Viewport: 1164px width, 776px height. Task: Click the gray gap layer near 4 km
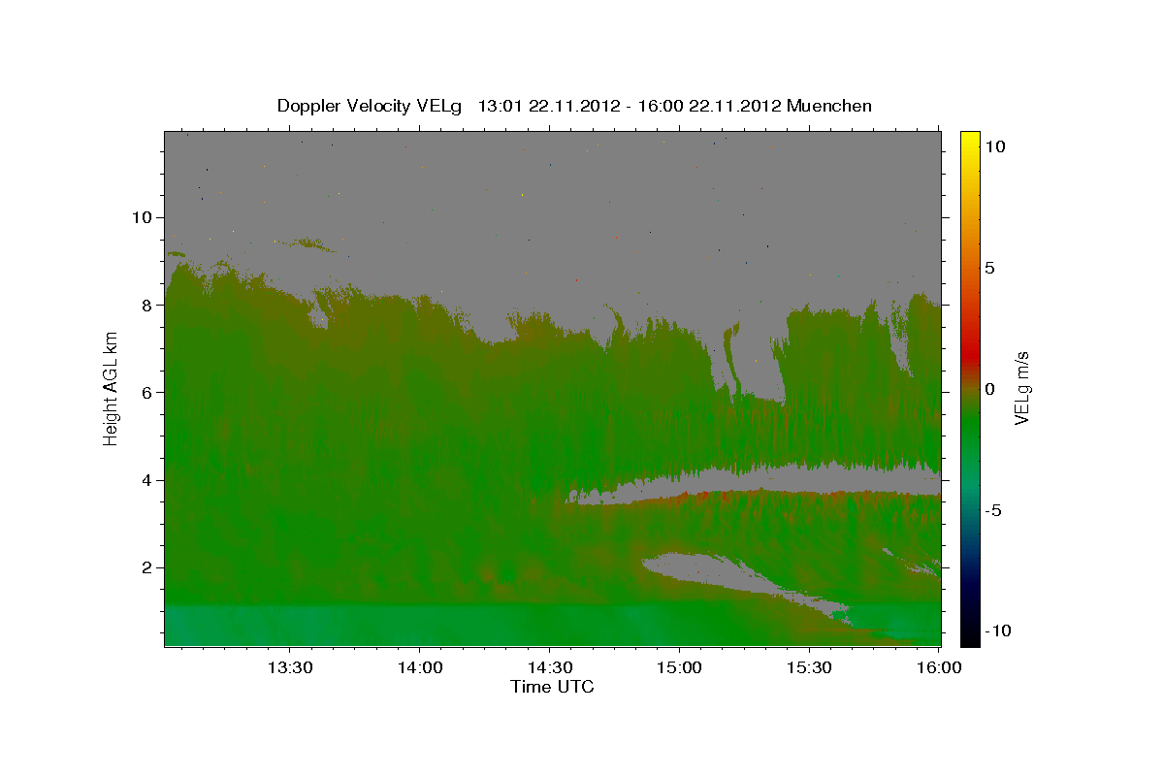[776, 480]
